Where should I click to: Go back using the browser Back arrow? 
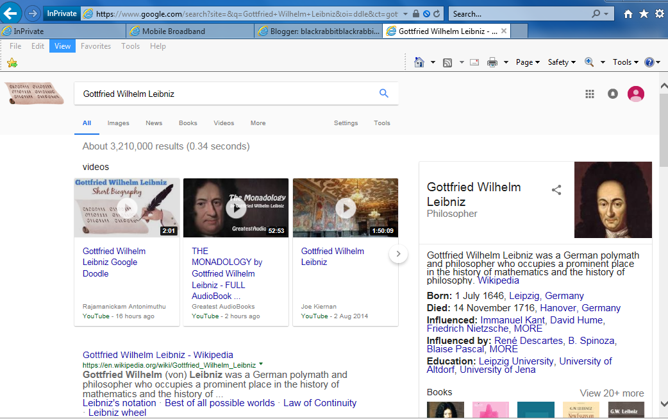point(10,13)
